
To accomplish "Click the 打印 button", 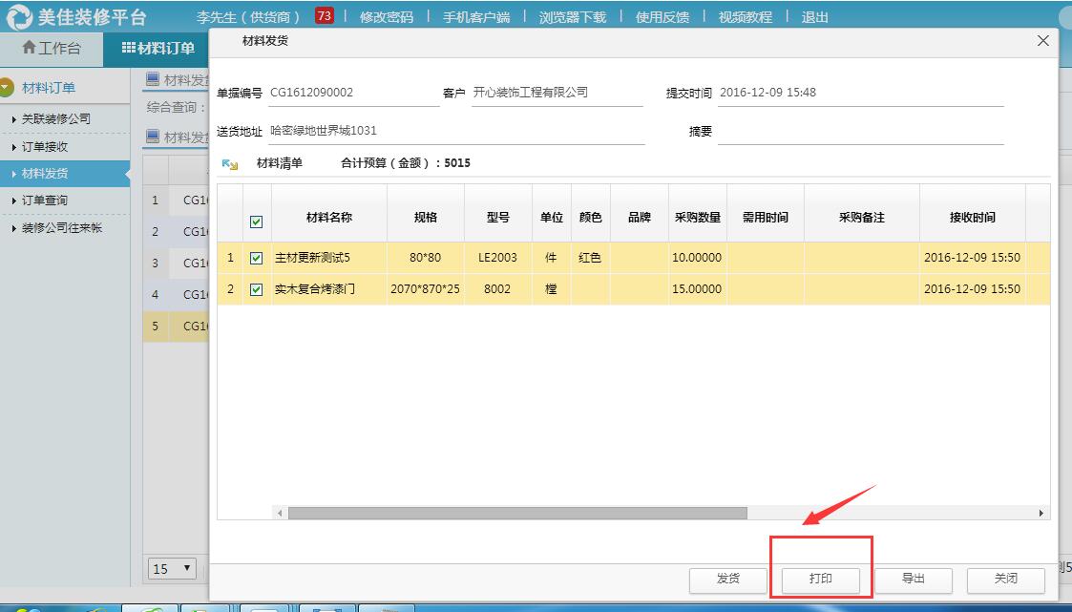I will 819,580.
